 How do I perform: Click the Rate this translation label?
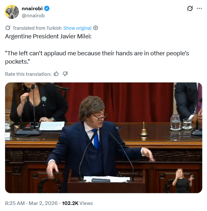click(28, 74)
